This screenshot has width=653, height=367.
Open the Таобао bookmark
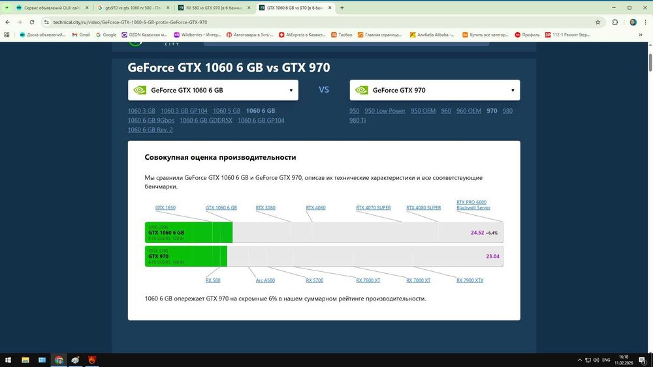pyautogui.click(x=342, y=35)
